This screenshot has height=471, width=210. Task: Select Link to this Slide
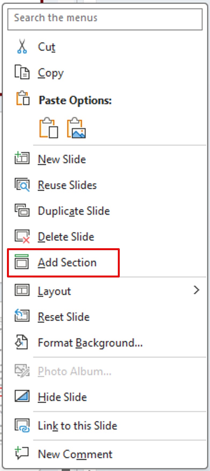coord(77,425)
